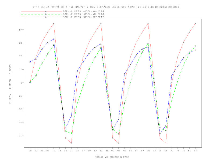Image resolution: width=213 pixels, height=164 pixels.
Task: Click x-axis tick label 72
Action: [172, 151]
